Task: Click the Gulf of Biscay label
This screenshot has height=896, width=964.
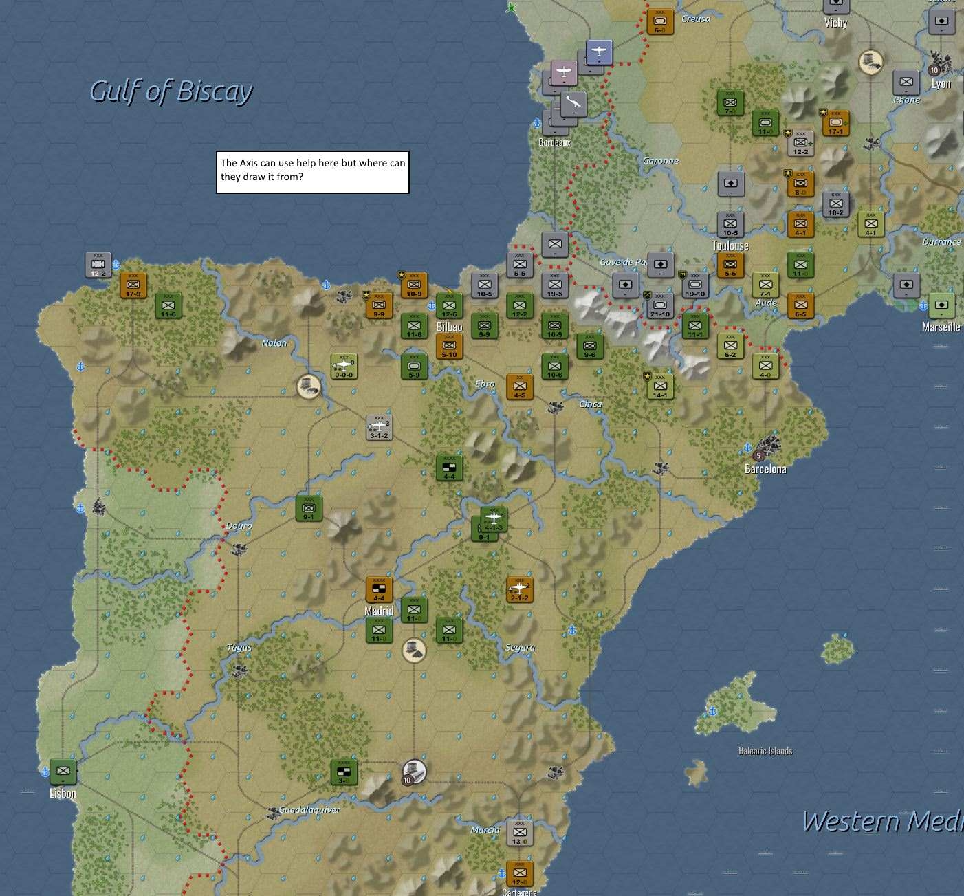Action: [x=171, y=91]
